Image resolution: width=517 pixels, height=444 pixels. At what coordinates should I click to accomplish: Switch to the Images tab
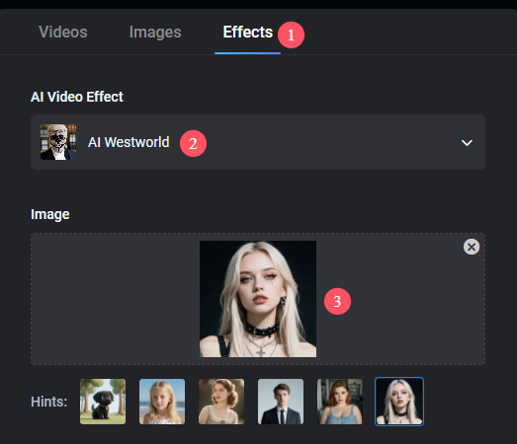(x=155, y=33)
